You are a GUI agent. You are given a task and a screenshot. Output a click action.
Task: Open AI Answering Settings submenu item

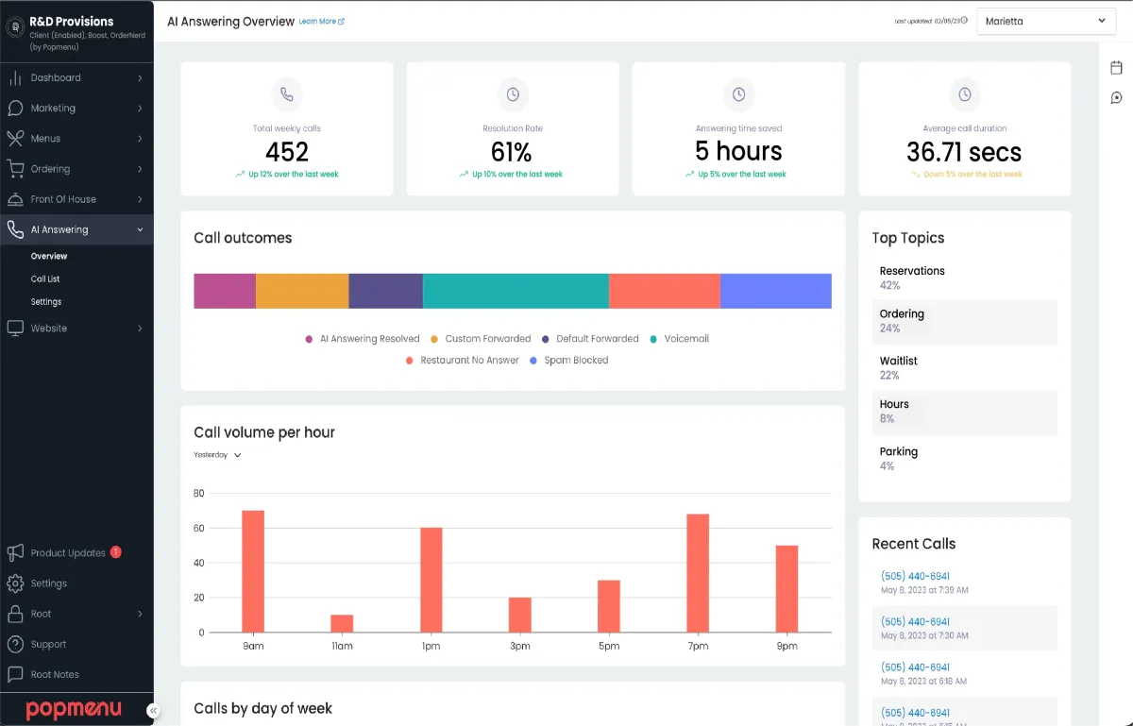tap(46, 301)
